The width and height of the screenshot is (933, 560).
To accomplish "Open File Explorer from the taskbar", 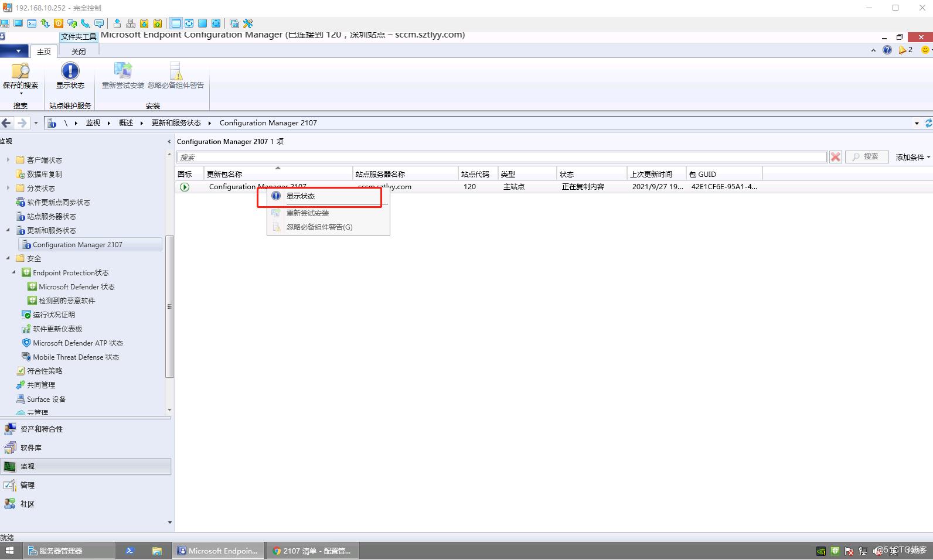I will tap(156, 551).
